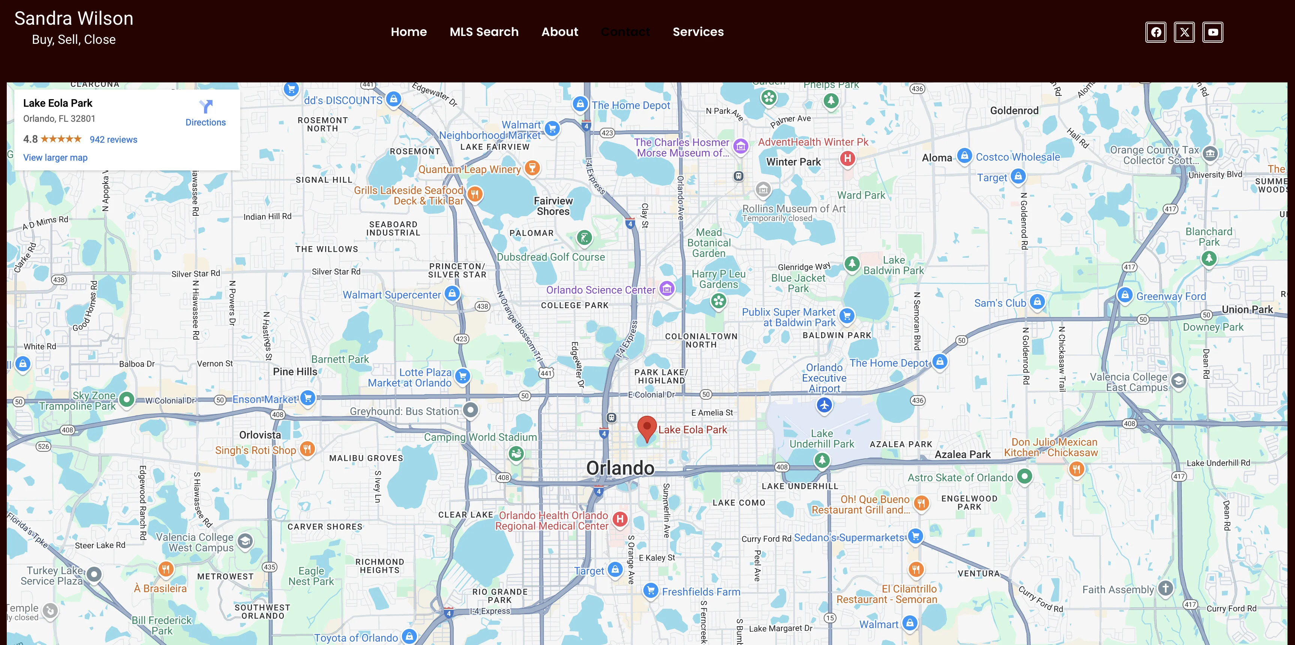This screenshot has width=1295, height=645.
Task: Select the Camping World Stadium marker
Action: coord(516,454)
